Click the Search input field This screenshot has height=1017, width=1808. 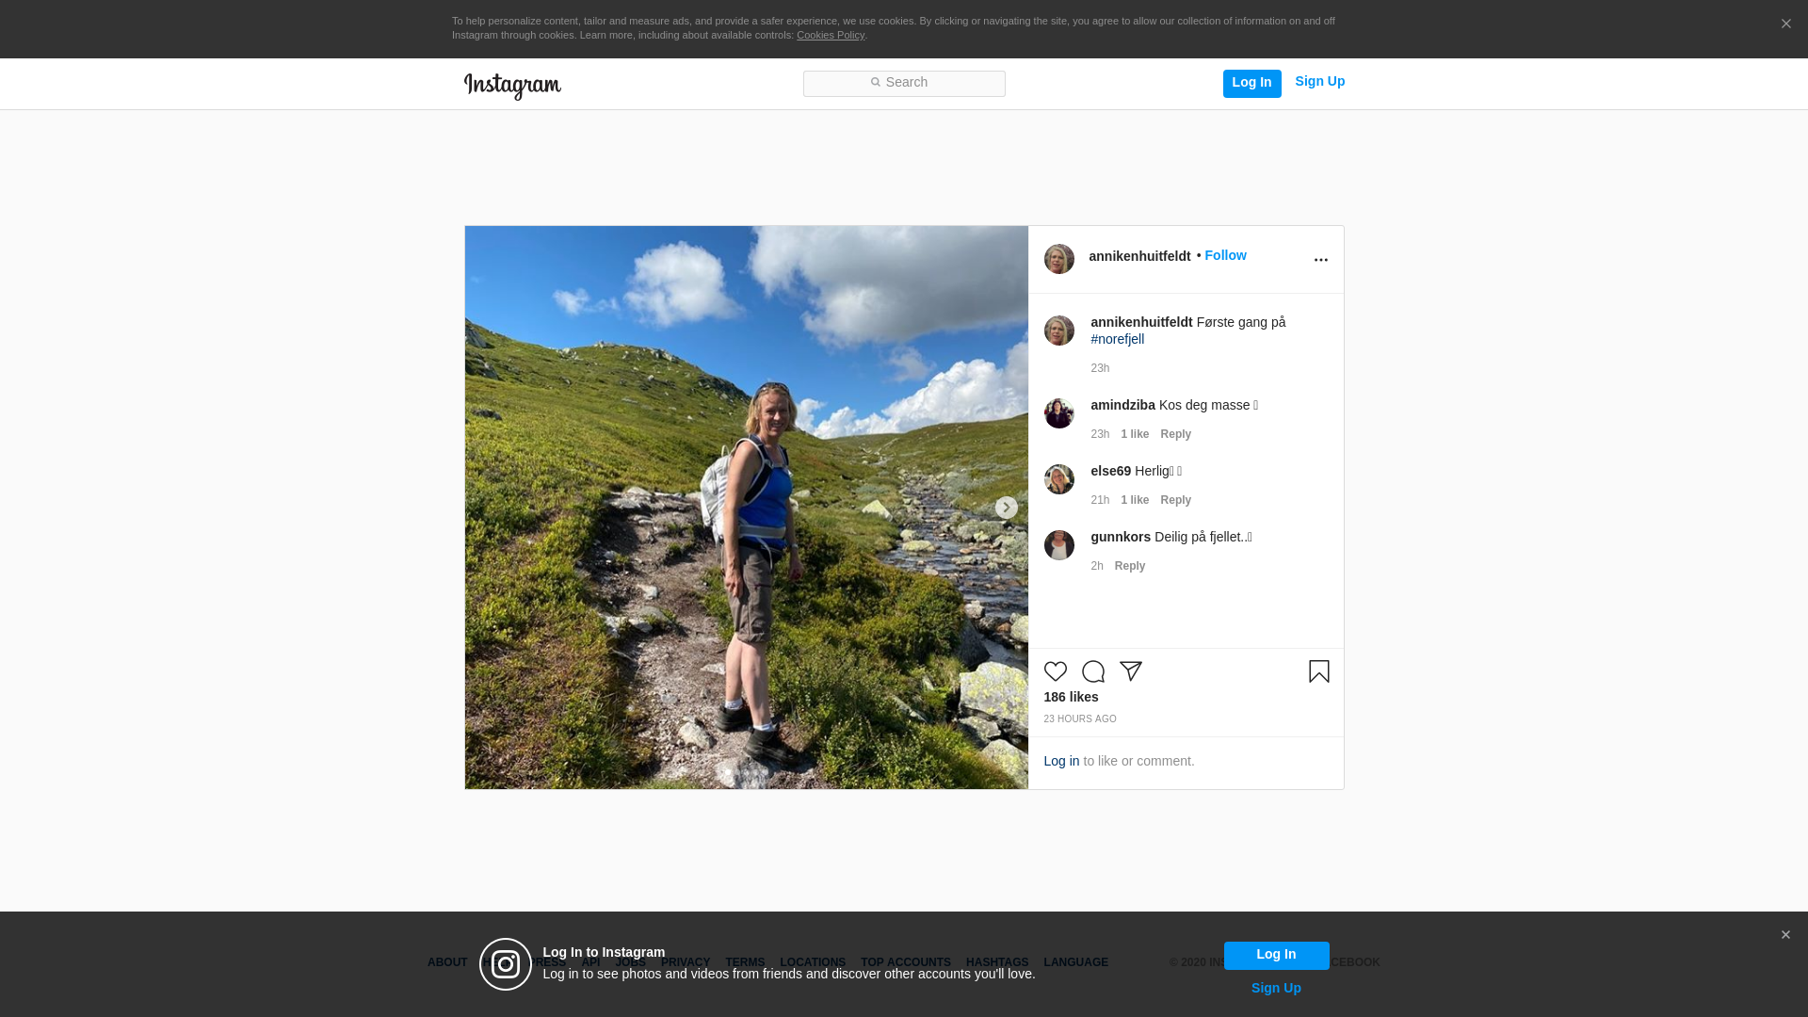coord(904,83)
